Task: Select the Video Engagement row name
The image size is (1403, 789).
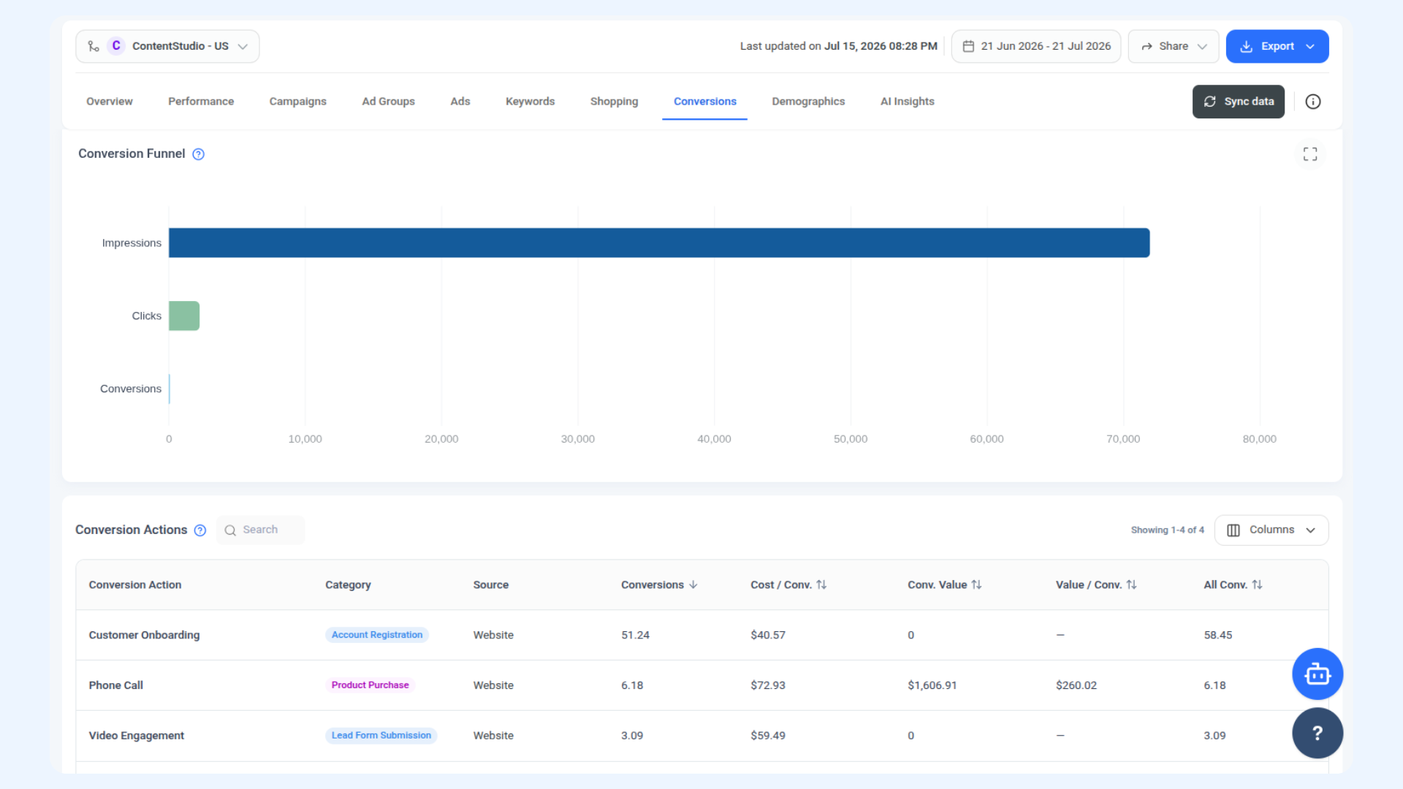Action: 136,736
